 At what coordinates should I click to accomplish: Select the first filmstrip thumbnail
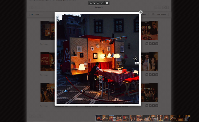[99, 118]
